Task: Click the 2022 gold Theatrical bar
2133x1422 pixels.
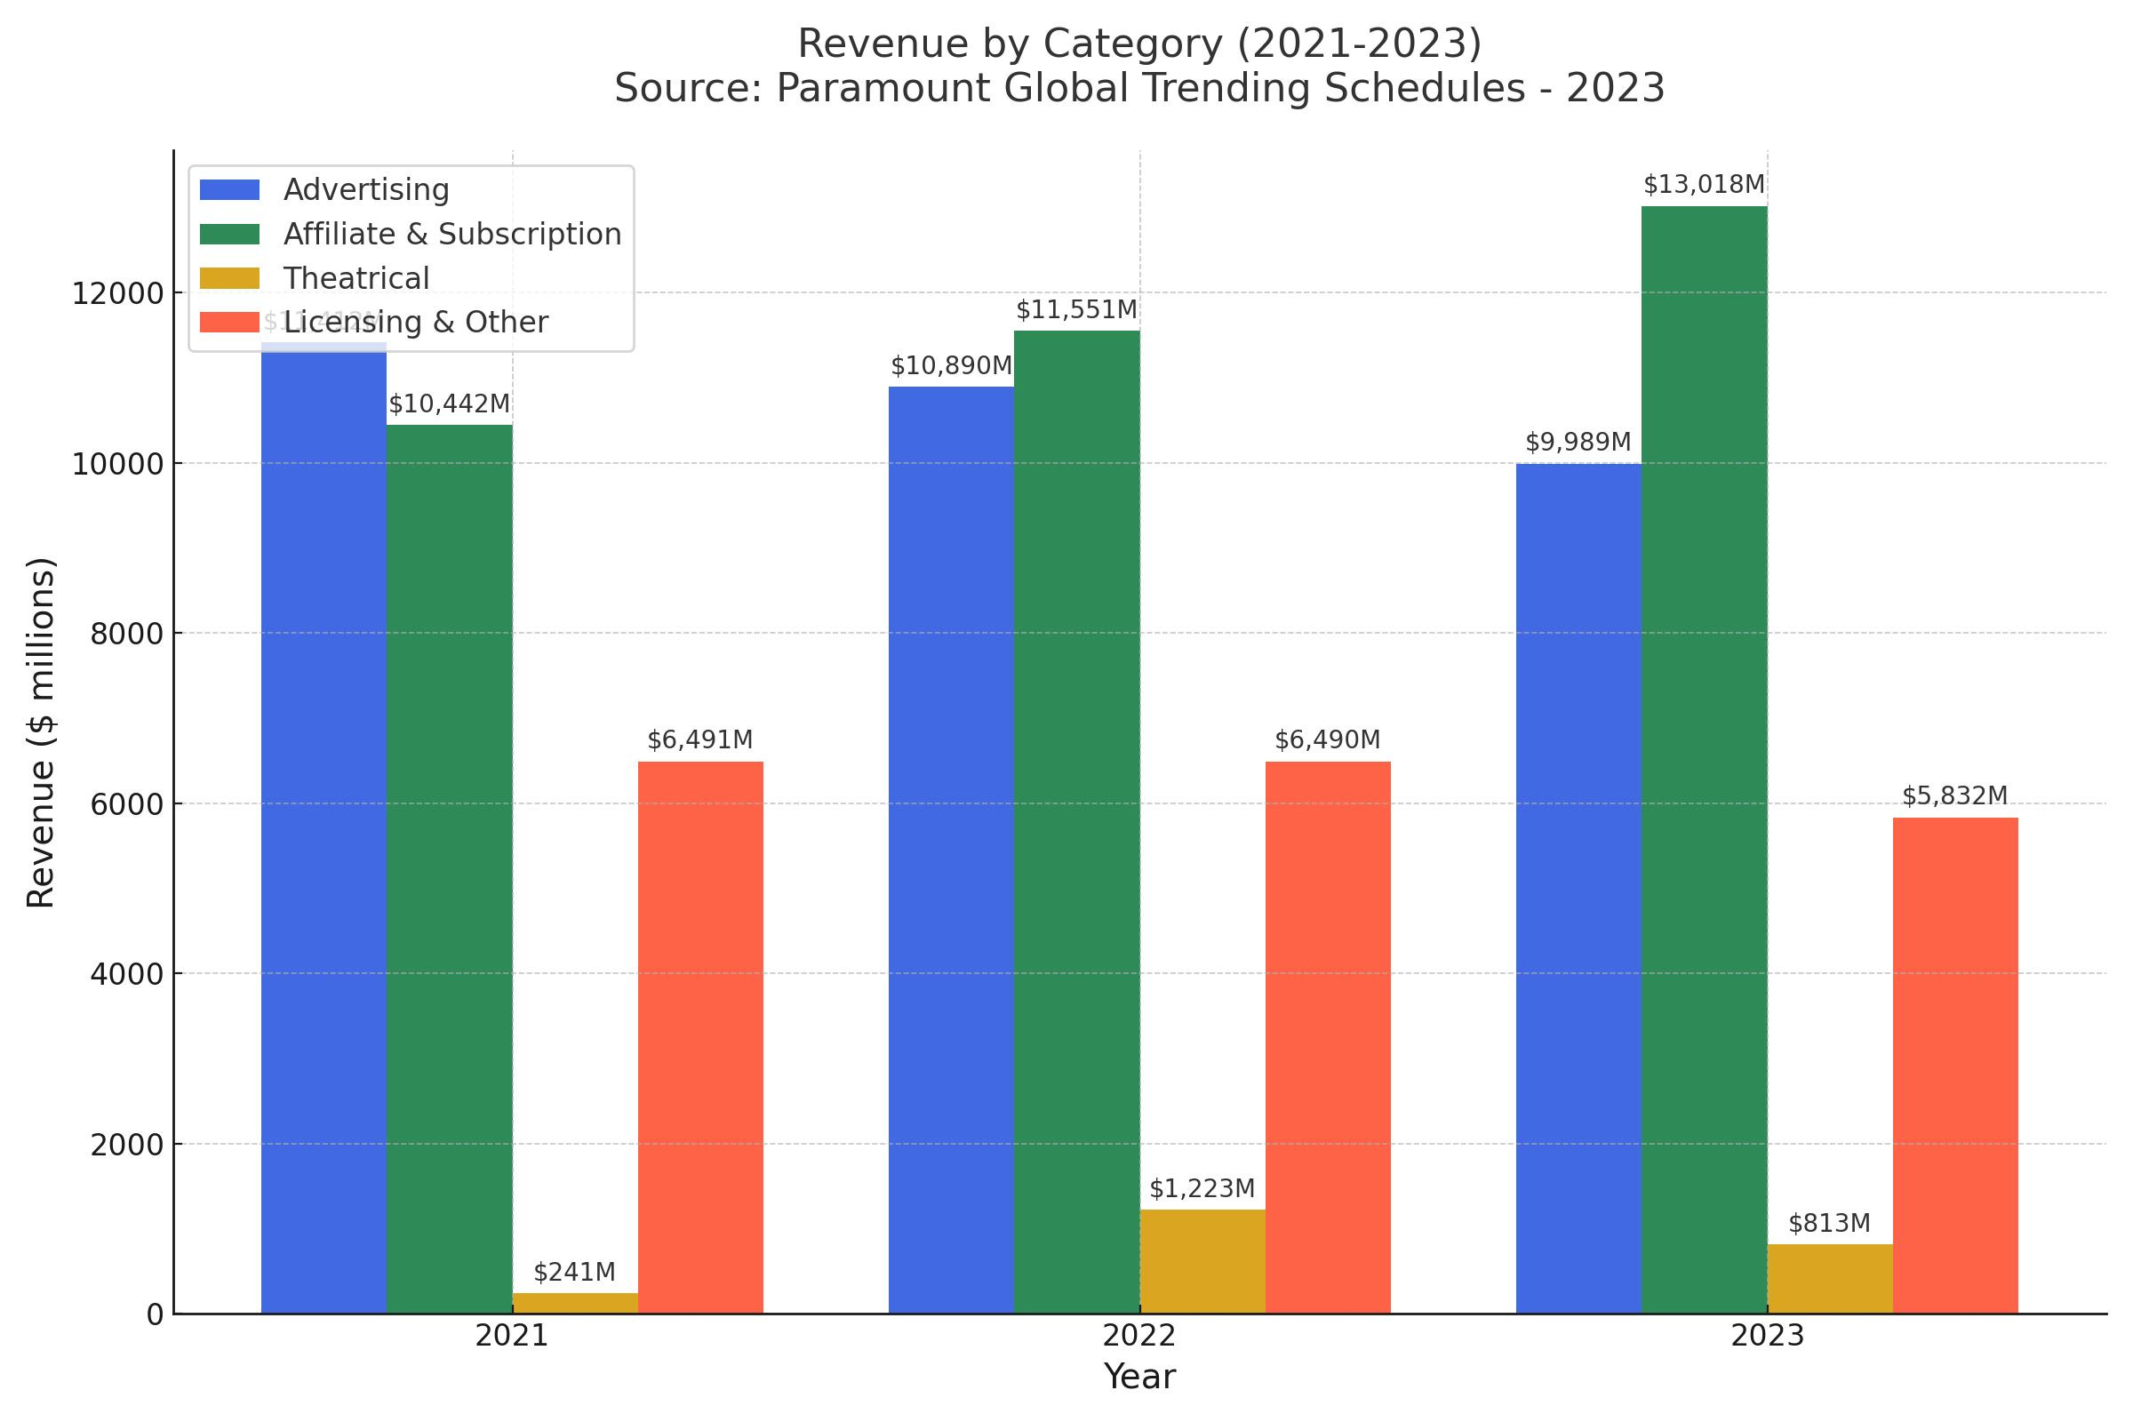Action: click(1202, 1261)
